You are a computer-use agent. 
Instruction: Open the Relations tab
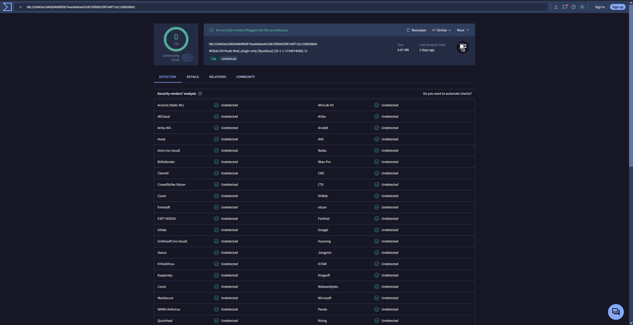218,77
